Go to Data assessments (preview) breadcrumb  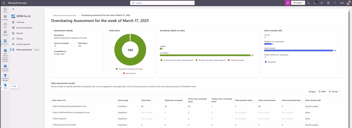coord(64,15)
